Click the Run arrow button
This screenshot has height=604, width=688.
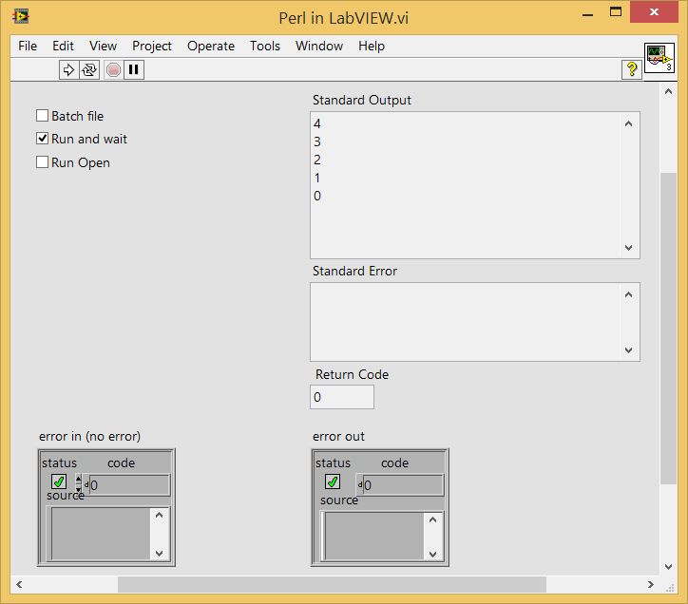tap(68, 69)
